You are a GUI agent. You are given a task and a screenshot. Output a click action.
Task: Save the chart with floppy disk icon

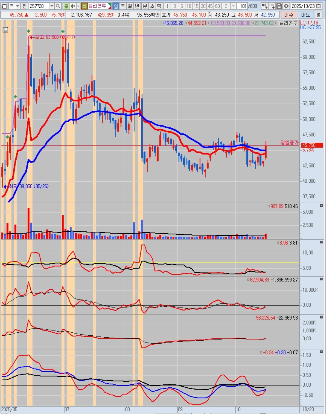coord(279,6)
